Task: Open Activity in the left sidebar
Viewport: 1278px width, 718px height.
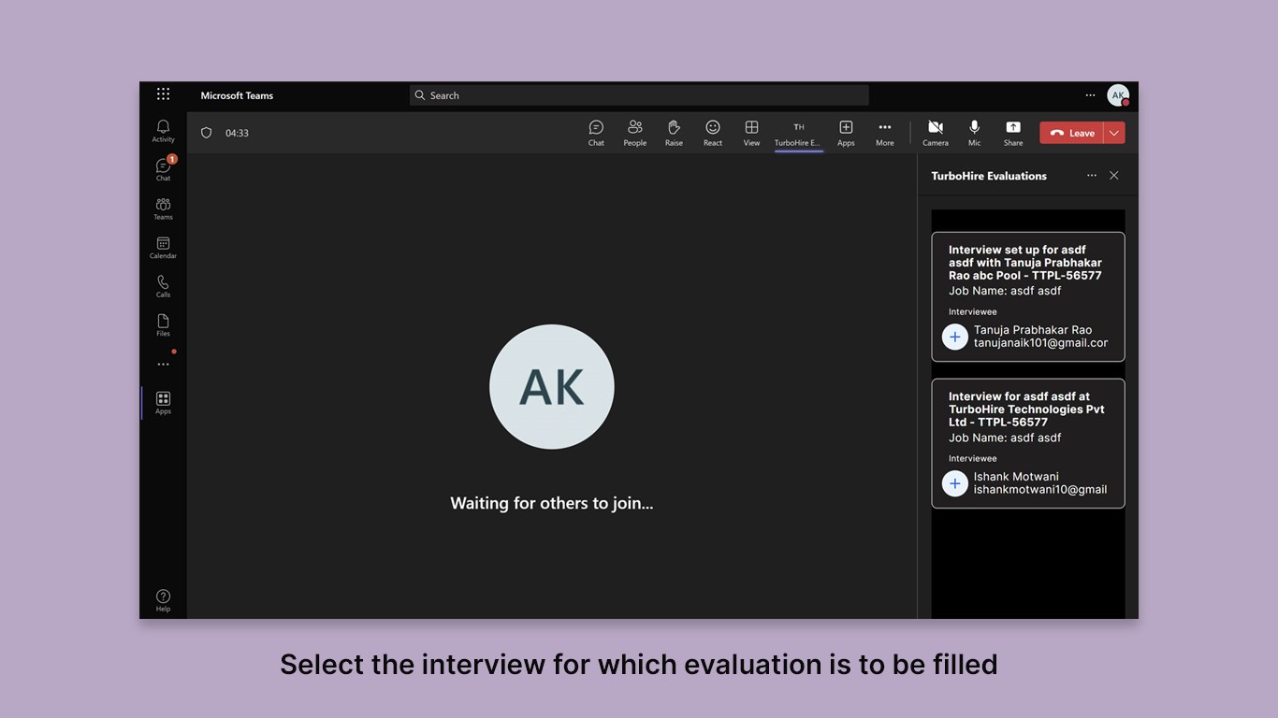Action: (164, 131)
